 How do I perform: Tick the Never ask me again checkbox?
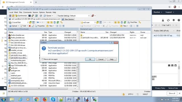click(43, 59)
